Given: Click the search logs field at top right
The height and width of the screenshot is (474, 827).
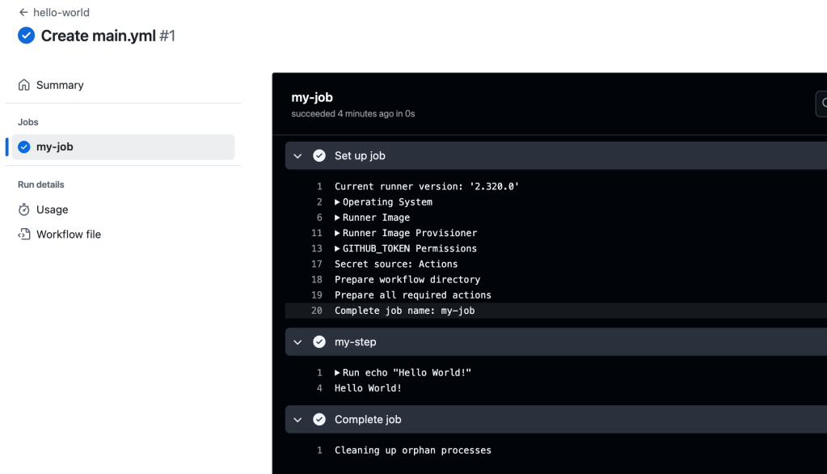Looking at the screenshot, I should pos(821,104).
